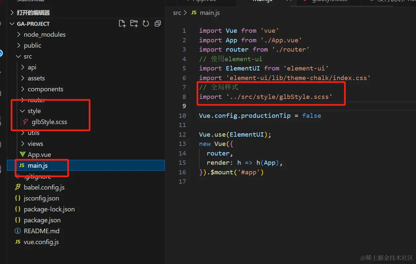
Task: Click the JS icon in the breadcrumb
Action: (x=194, y=13)
